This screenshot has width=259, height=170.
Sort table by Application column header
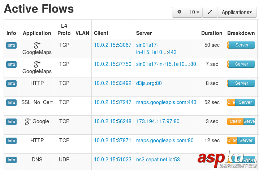tap(37, 33)
